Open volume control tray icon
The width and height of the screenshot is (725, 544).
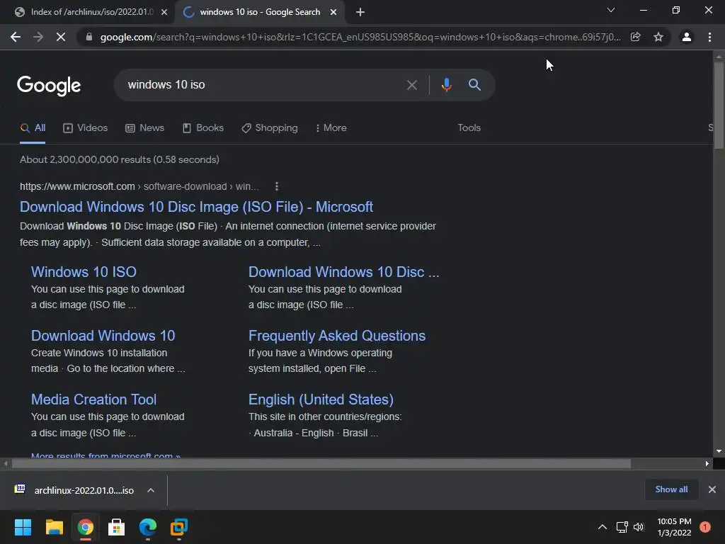[x=639, y=527]
